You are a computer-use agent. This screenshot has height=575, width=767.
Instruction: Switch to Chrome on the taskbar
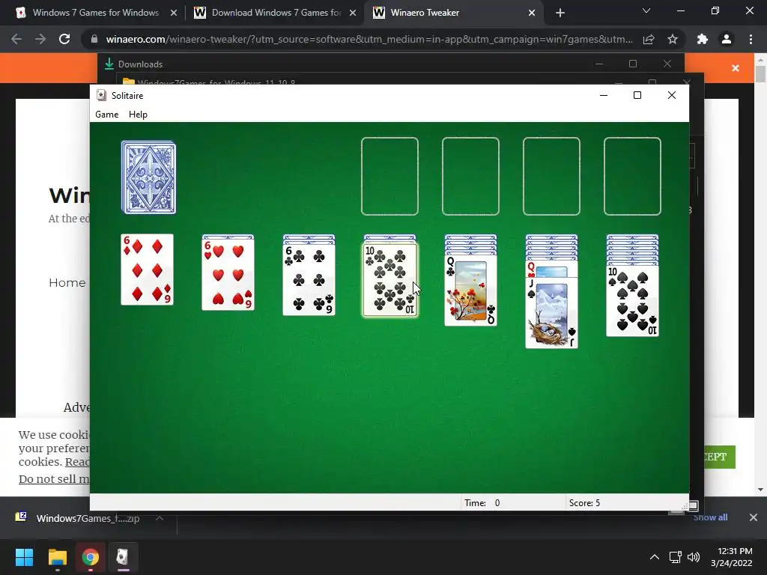coord(90,557)
